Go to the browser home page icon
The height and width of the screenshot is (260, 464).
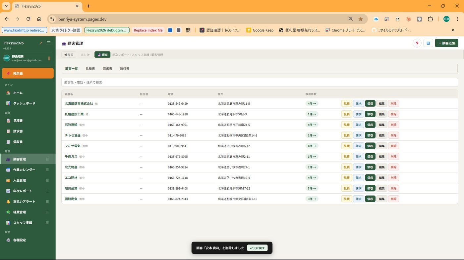tap(39, 19)
